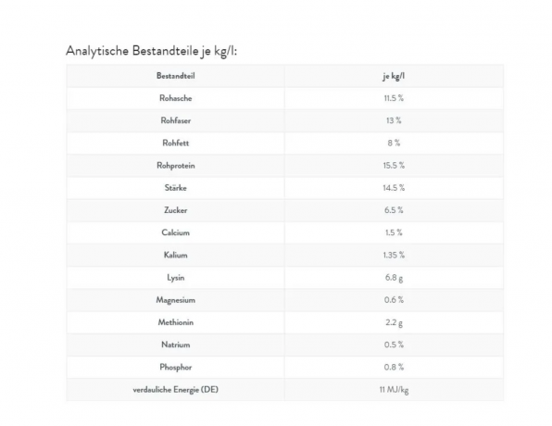Select the 'je kg/l' column header
The image size is (552, 426).
click(x=394, y=76)
